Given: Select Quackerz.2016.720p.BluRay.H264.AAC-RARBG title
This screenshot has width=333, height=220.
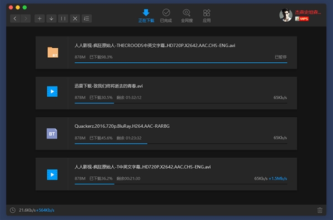Looking at the screenshot, I should (122, 126).
